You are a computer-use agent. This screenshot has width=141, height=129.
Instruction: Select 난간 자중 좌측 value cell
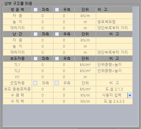(42, 40)
